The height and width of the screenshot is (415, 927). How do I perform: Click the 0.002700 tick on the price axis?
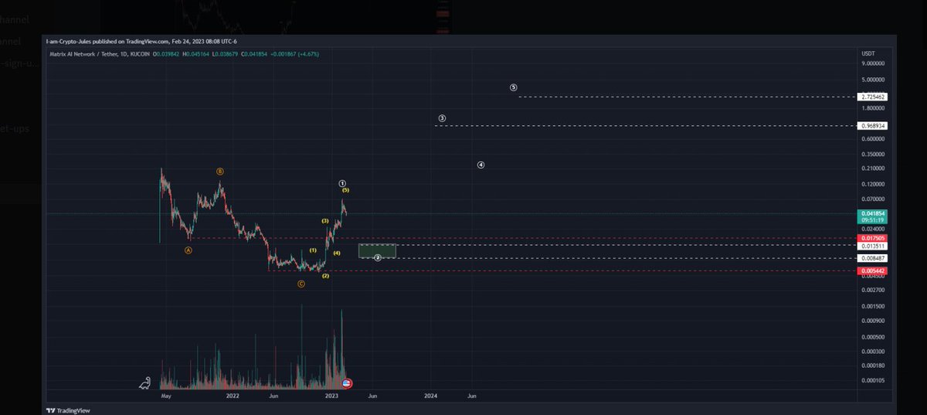coord(874,290)
